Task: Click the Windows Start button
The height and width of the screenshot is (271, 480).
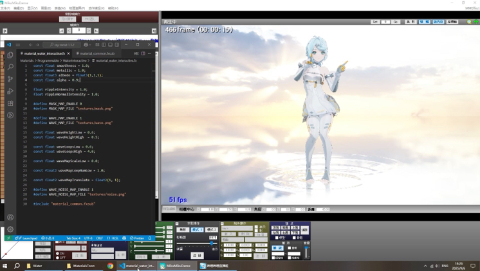Action: point(5,266)
